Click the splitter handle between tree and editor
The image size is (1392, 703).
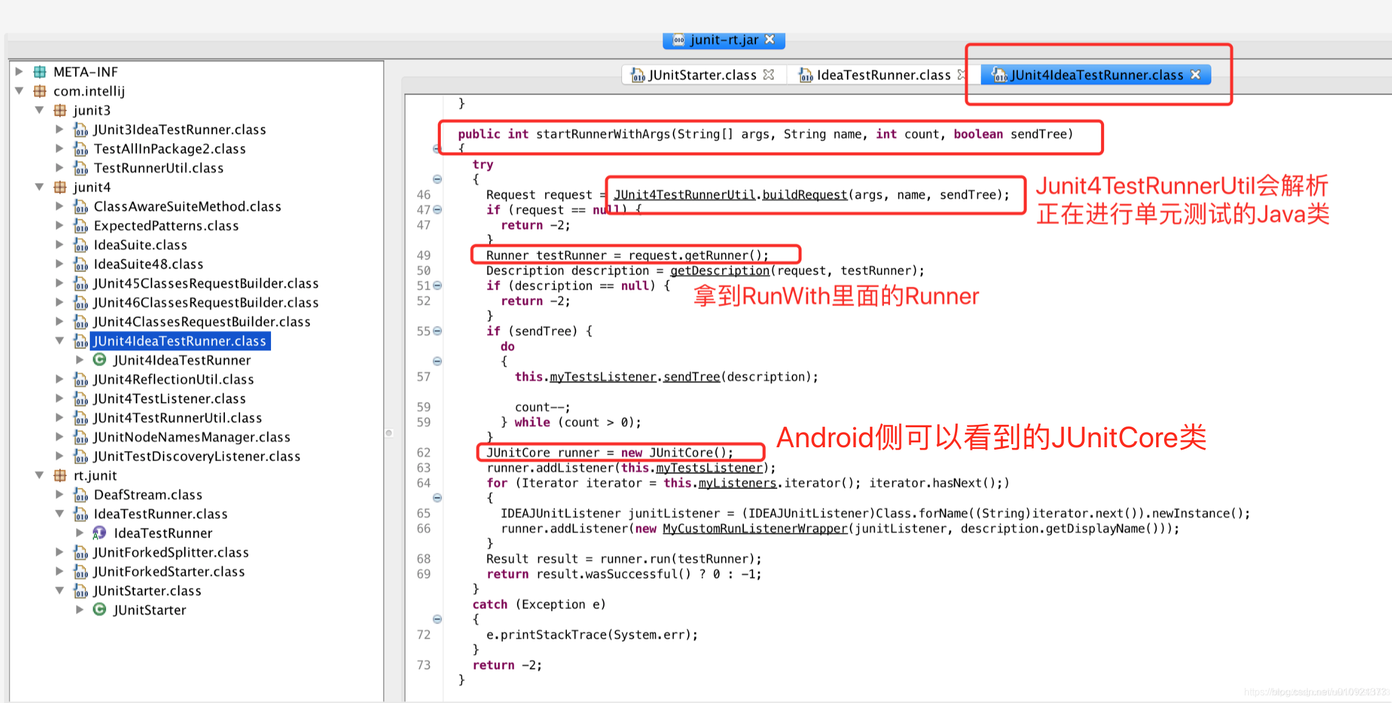389,433
